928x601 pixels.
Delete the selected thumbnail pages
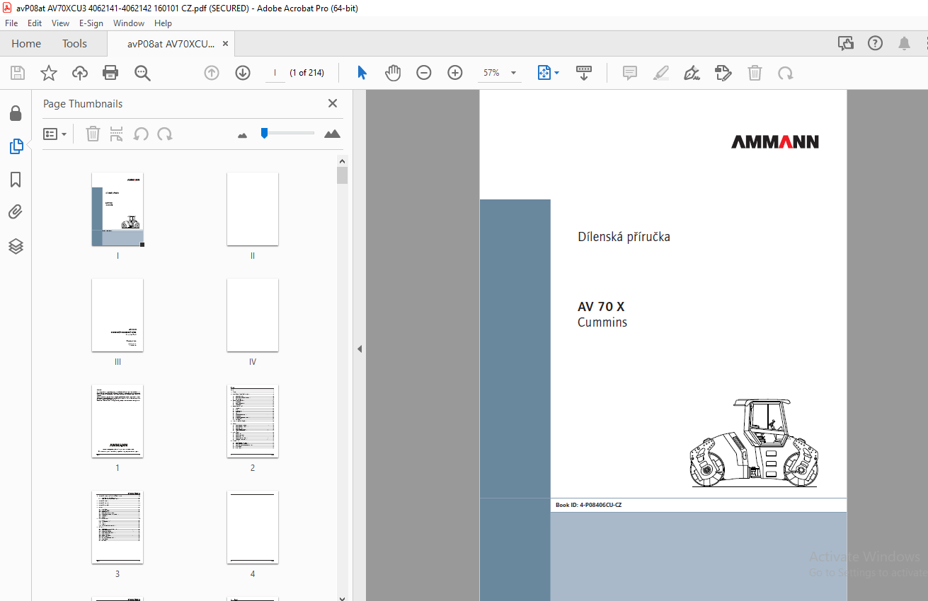point(93,134)
